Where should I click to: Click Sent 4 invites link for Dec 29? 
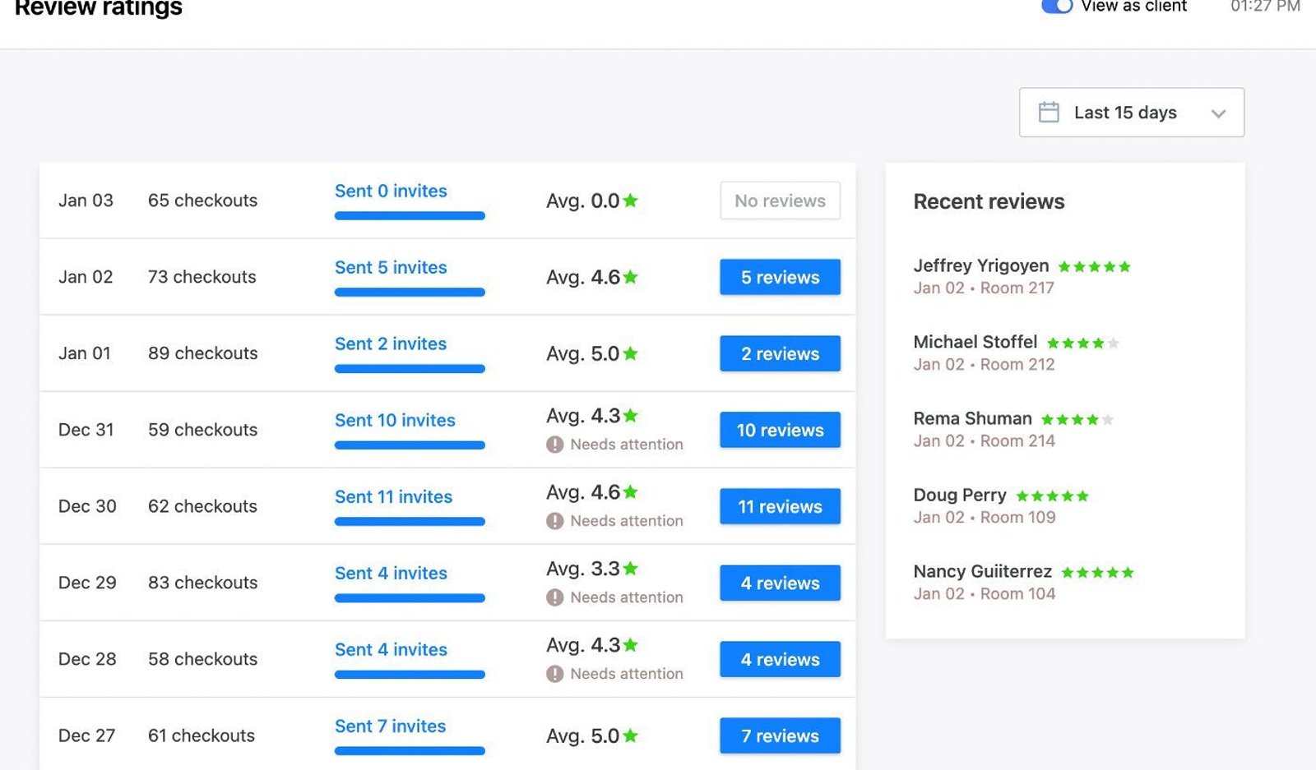click(391, 573)
